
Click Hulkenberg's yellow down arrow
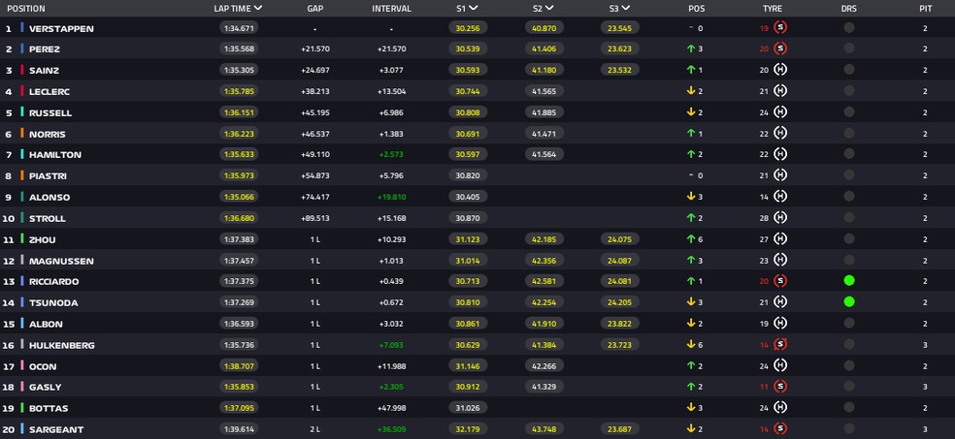click(691, 344)
